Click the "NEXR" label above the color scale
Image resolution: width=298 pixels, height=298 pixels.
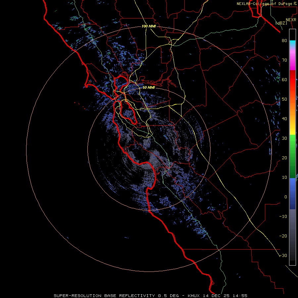[291, 20]
